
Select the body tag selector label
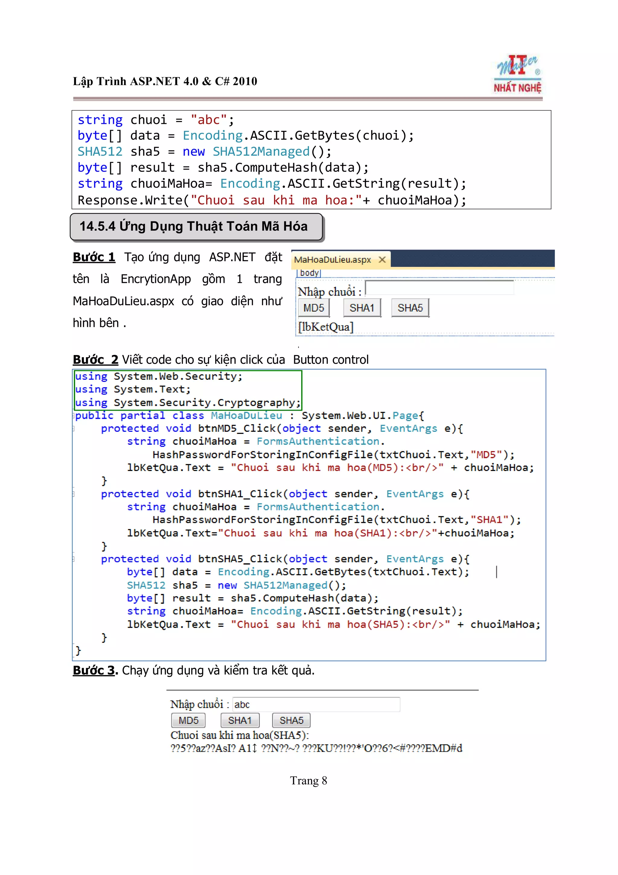click(x=309, y=273)
